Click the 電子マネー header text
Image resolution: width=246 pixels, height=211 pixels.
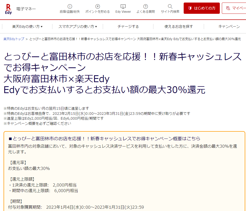(x=26, y=9)
